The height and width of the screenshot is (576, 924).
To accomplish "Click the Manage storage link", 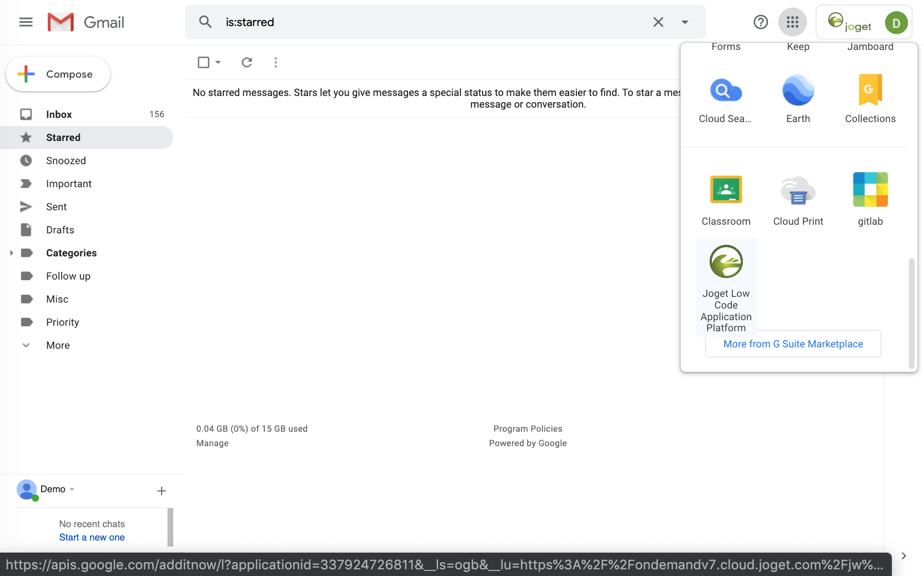I will (x=212, y=443).
